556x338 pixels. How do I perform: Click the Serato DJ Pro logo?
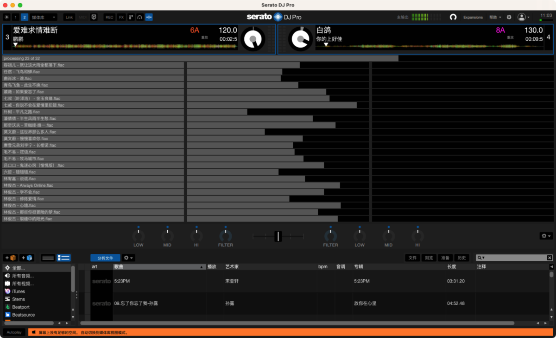point(274,17)
